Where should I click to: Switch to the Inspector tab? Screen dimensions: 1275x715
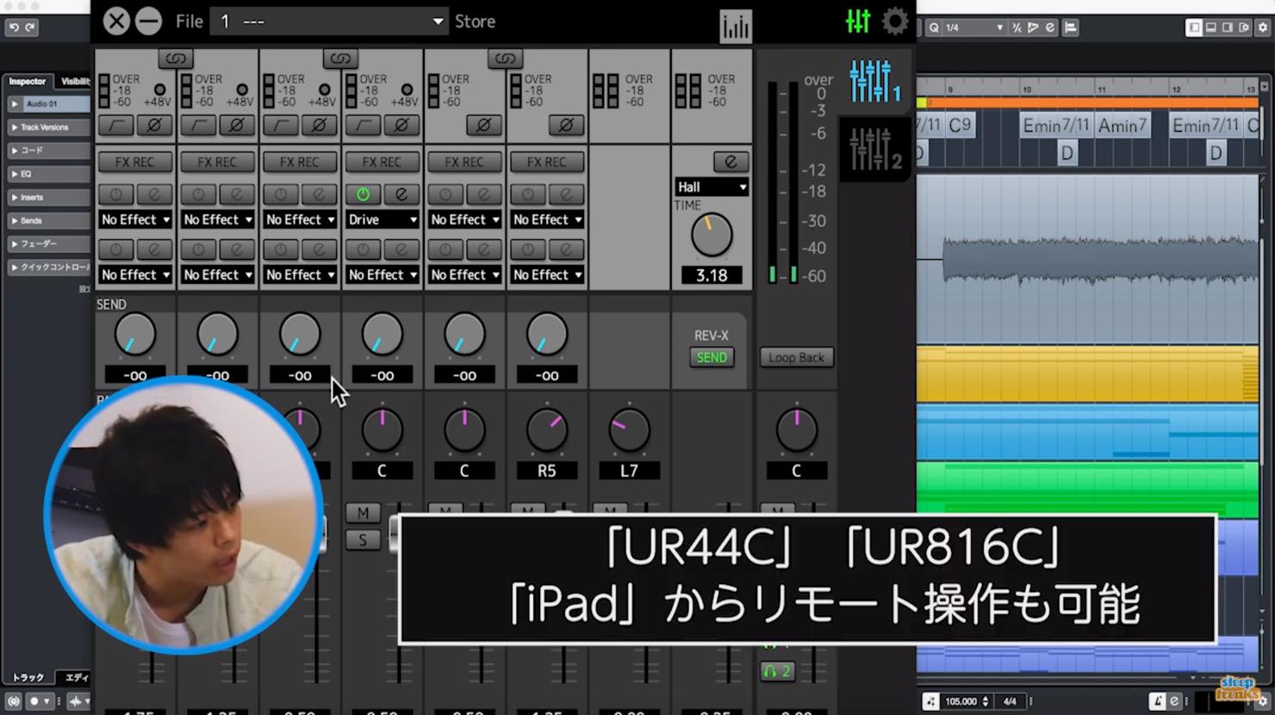(x=28, y=81)
